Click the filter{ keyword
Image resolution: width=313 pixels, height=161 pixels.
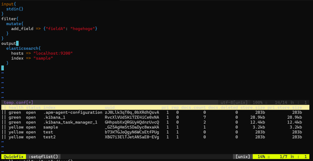[x=10, y=19]
